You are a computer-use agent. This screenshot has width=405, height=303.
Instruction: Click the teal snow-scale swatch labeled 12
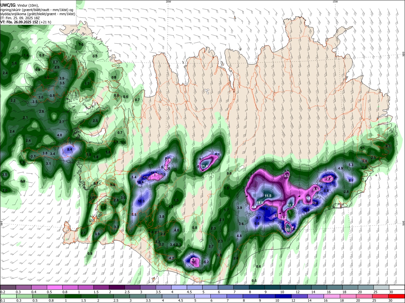[x=304, y=287]
